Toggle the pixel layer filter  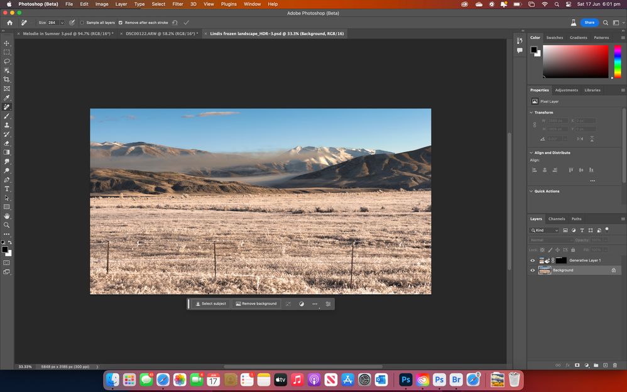(x=565, y=231)
